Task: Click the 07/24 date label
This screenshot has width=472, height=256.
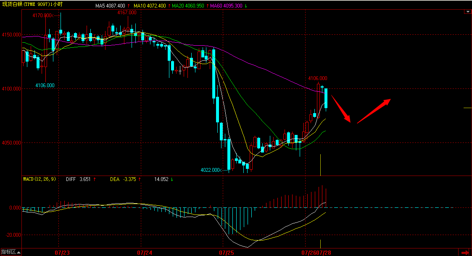Action: 145,253
